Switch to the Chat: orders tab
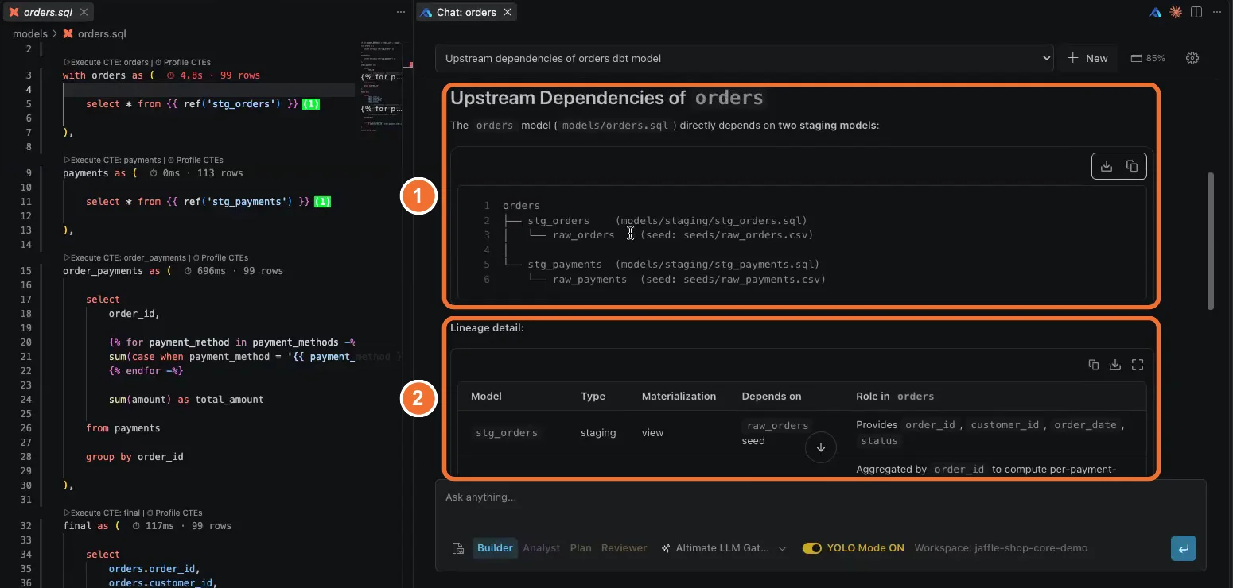Screen dimensions: 1233x588 click(x=467, y=12)
